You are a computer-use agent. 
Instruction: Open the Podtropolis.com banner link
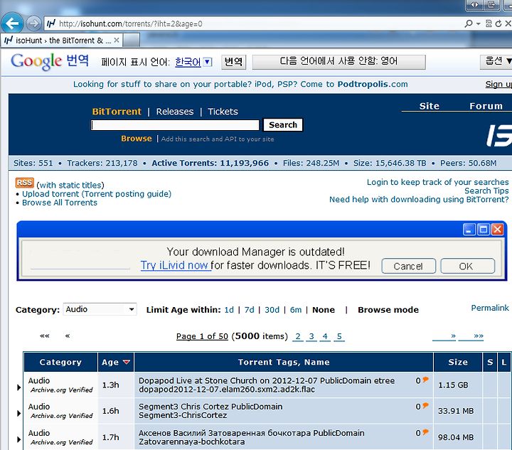click(x=372, y=84)
